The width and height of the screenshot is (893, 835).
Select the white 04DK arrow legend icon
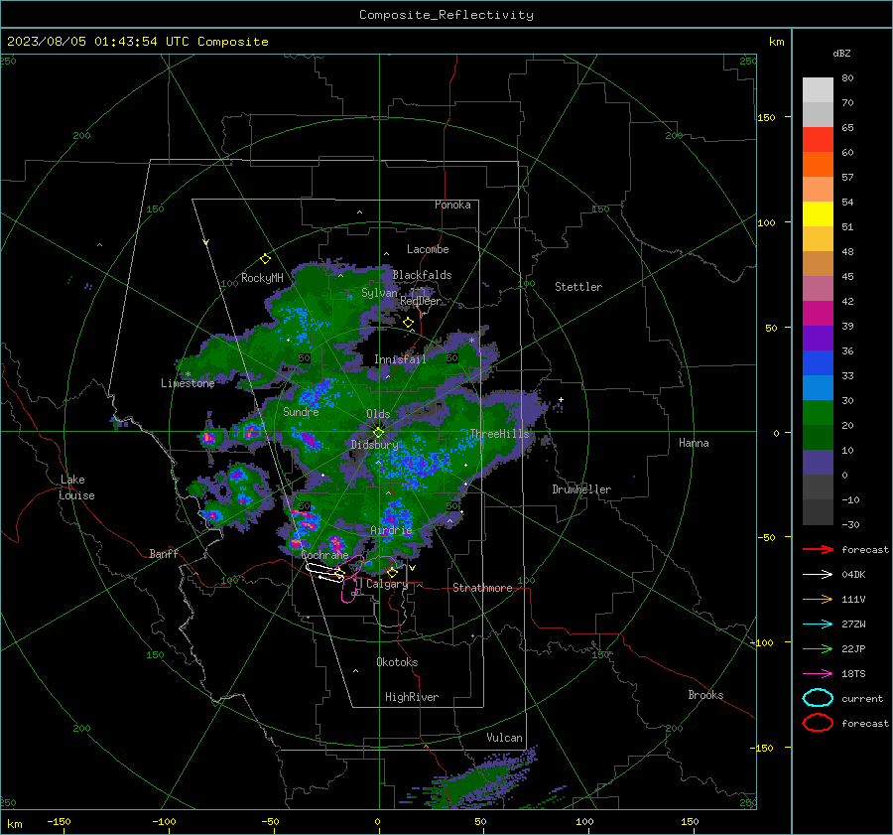point(818,575)
